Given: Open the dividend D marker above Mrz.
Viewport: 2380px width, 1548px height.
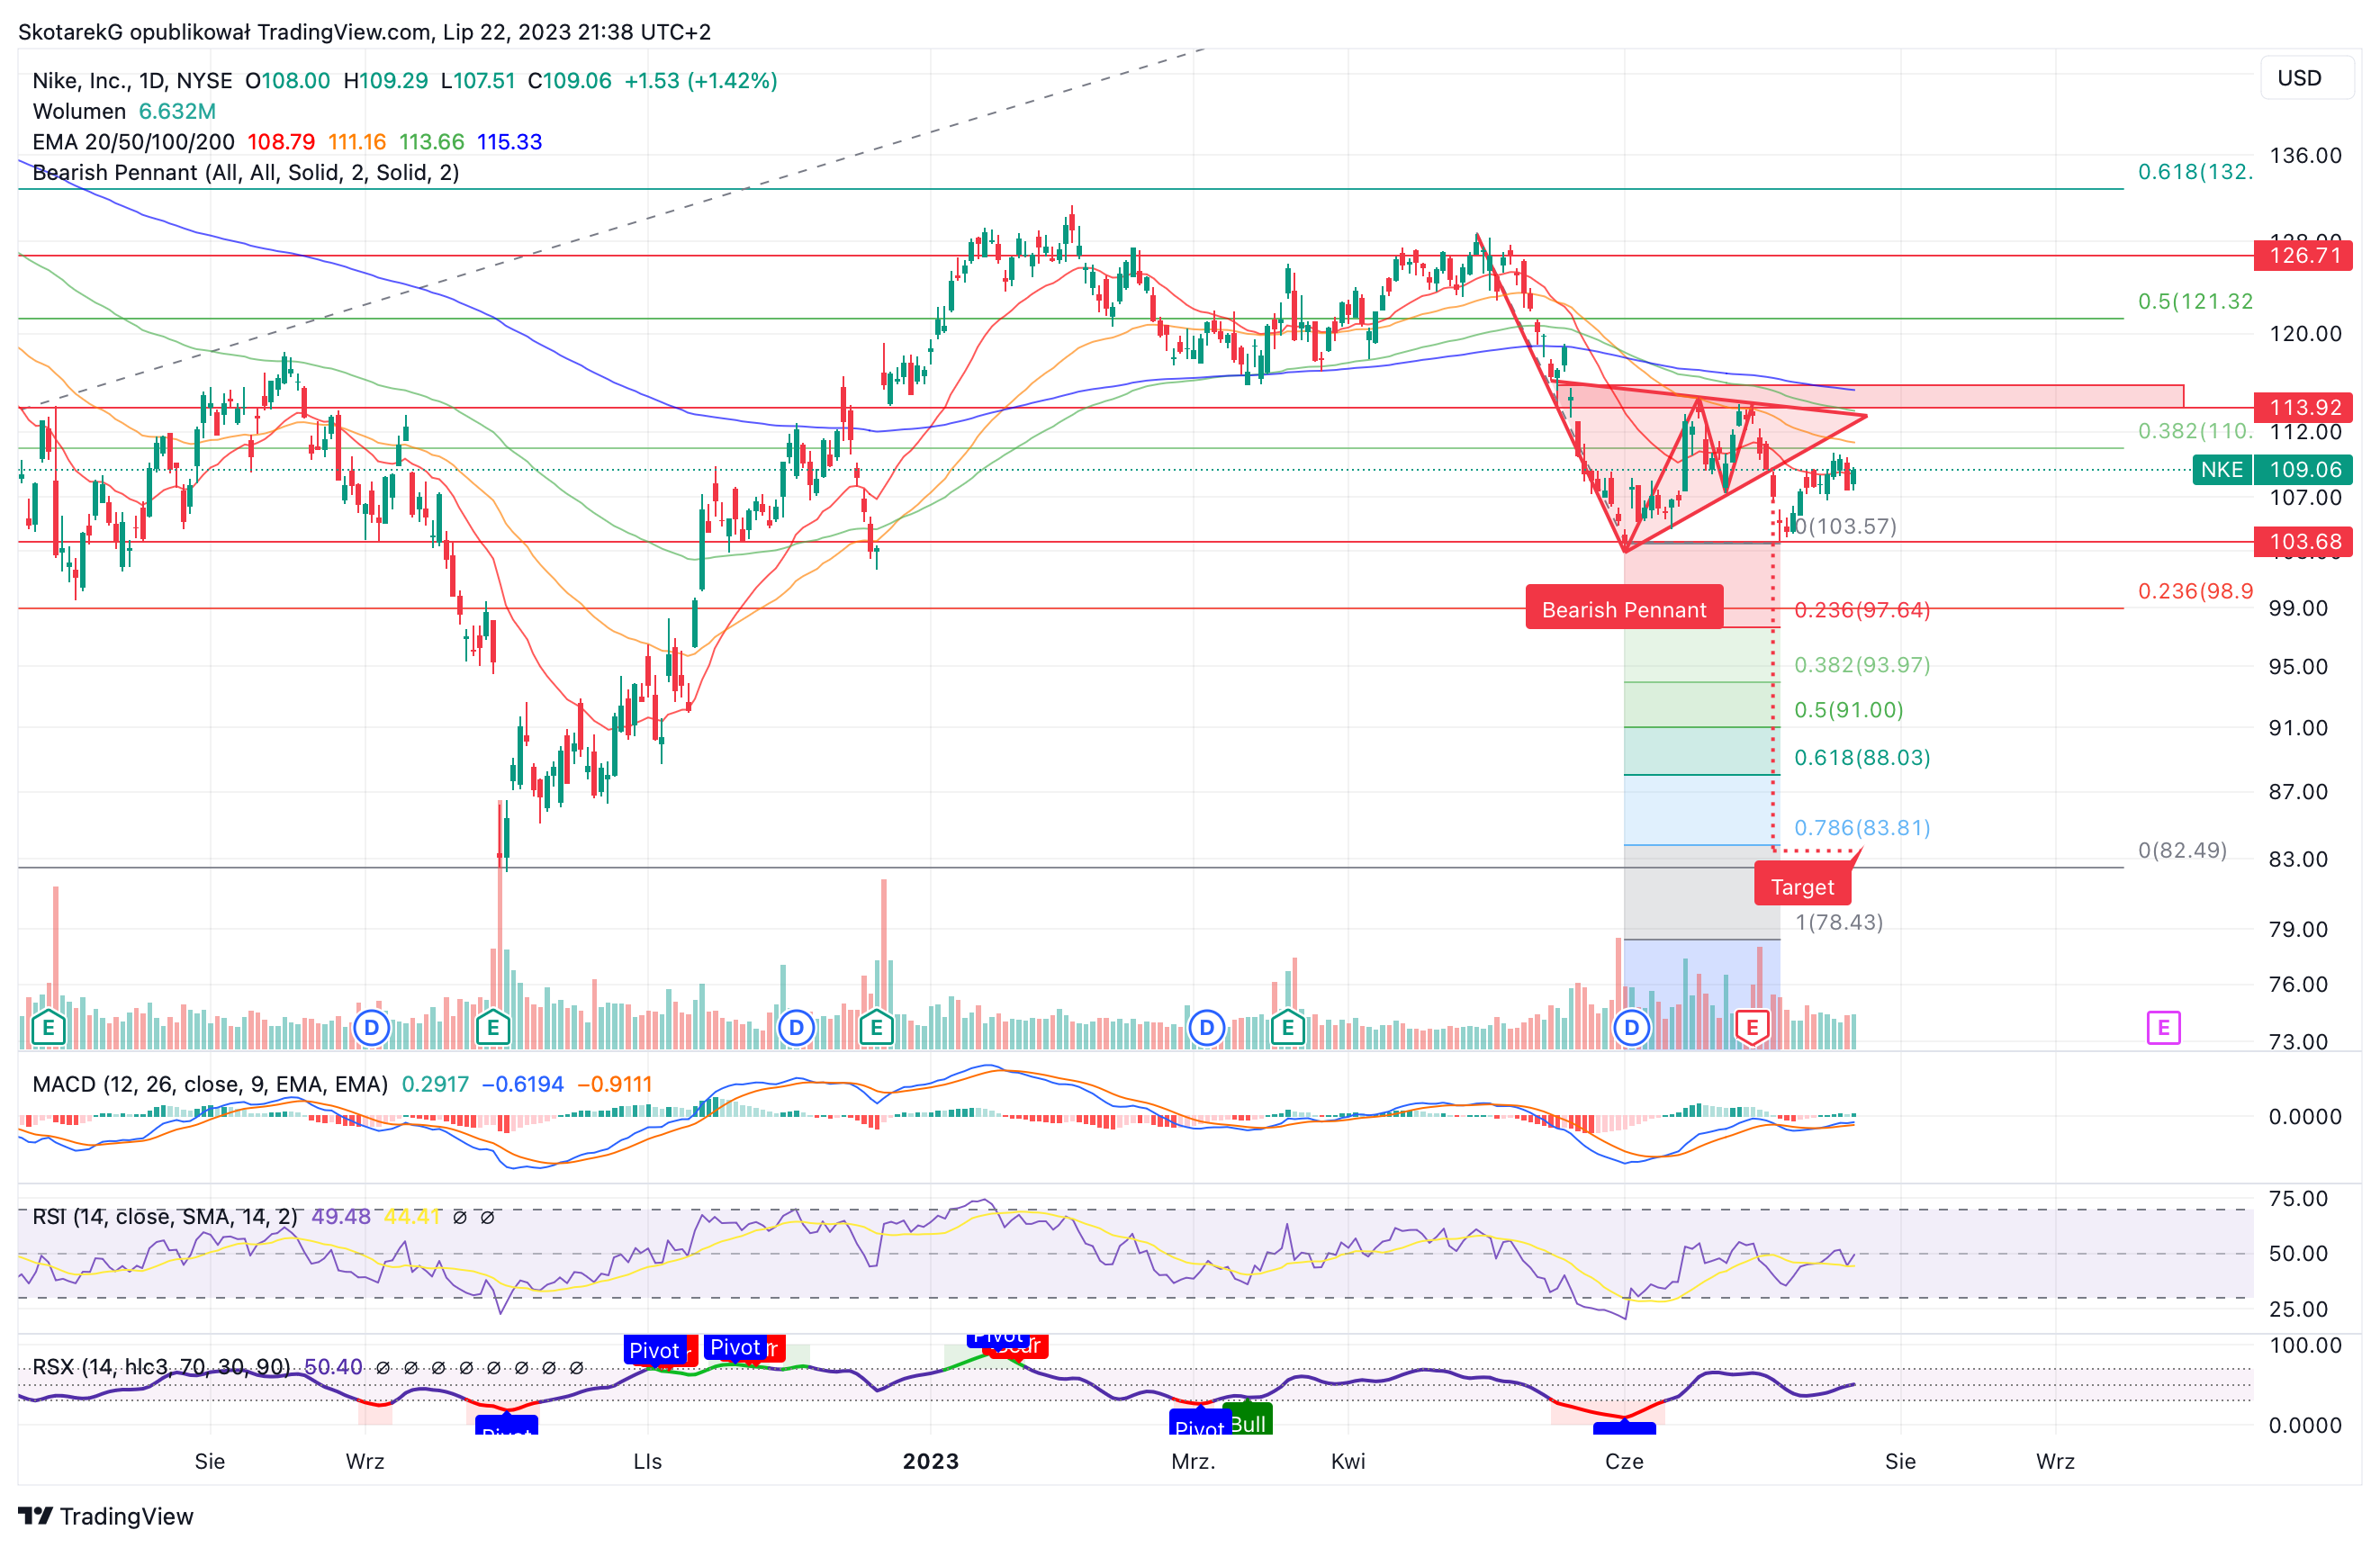Looking at the screenshot, I should (1207, 1027).
